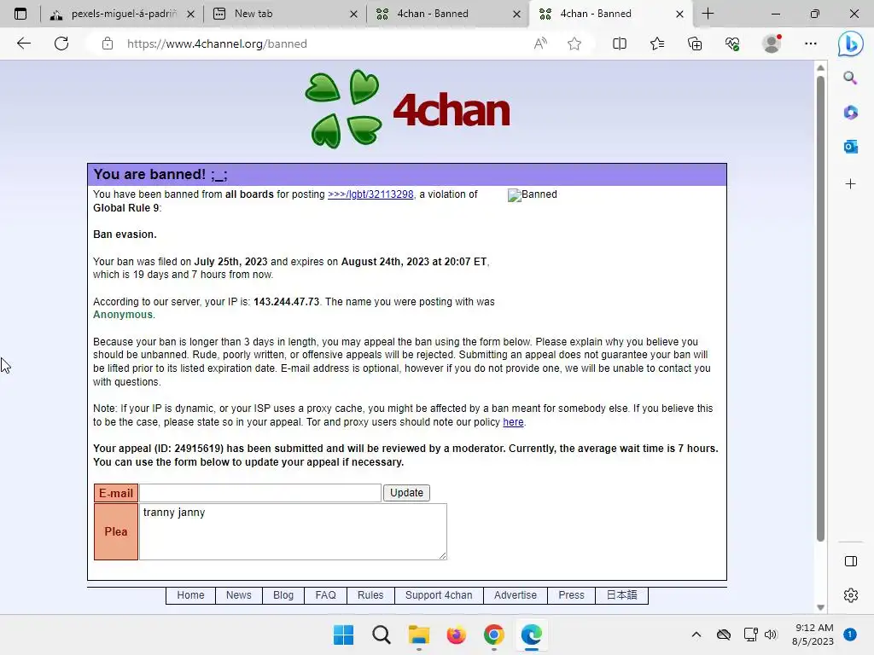Open the Favorites list
874x655 pixels.
coord(657,43)
